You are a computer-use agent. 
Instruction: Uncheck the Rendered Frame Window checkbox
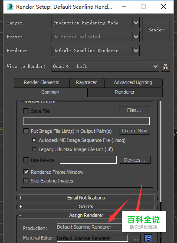pos(26,172)
